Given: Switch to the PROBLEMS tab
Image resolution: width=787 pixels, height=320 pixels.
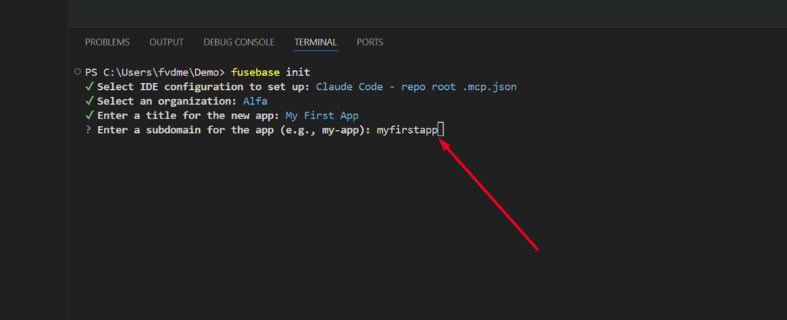Looking at the screenshot, I should click(x=107, y=42).
